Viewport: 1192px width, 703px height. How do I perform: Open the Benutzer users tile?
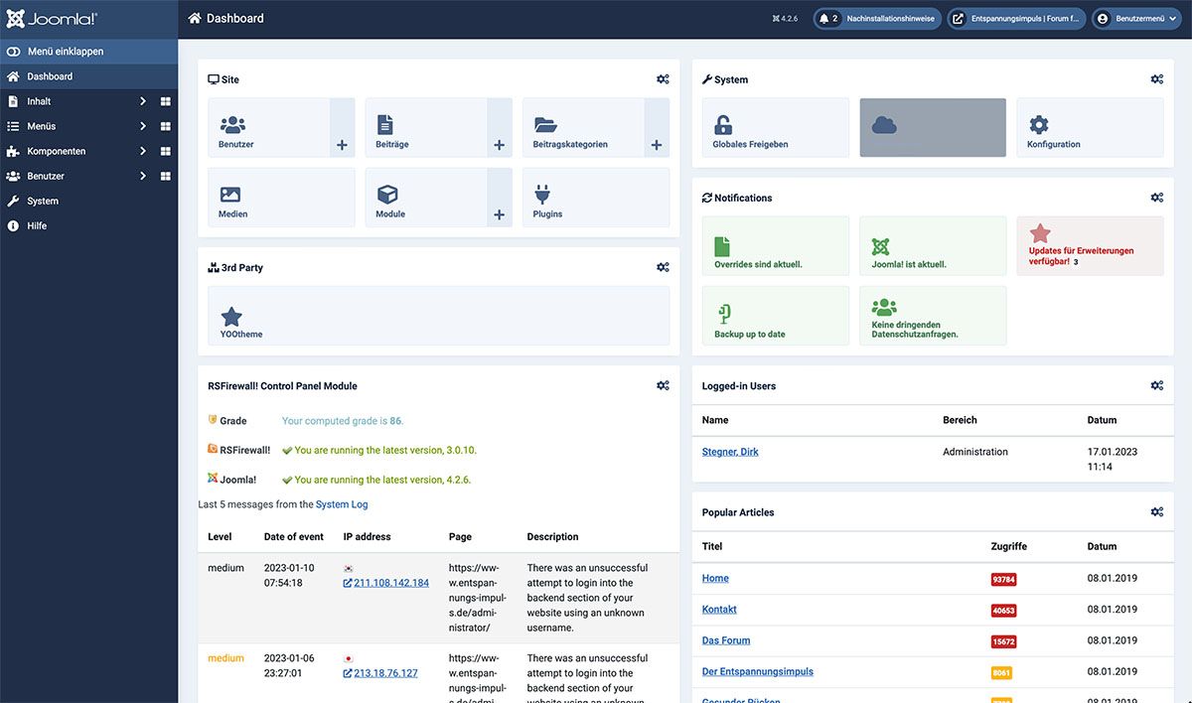point(268,127)
